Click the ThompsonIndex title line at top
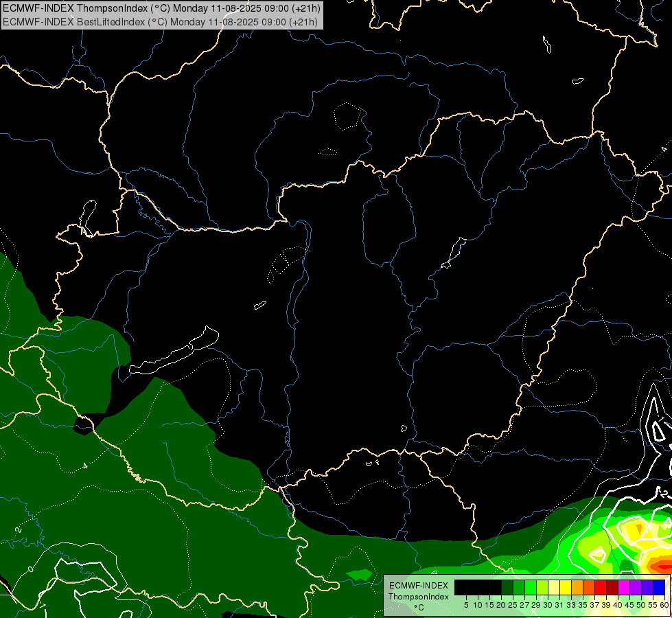Screen dimensions: 672x618 161,8
